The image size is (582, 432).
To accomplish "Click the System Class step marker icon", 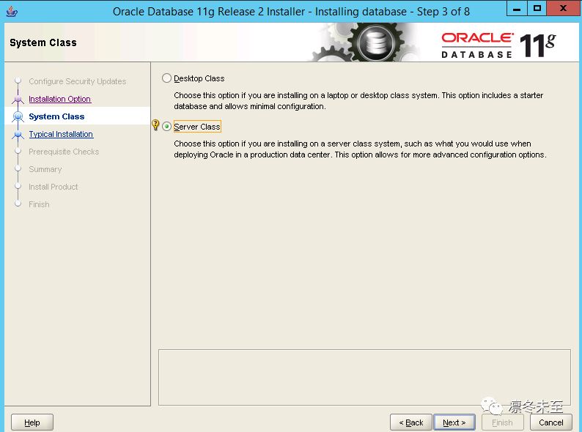I will [x=18, y=117].
